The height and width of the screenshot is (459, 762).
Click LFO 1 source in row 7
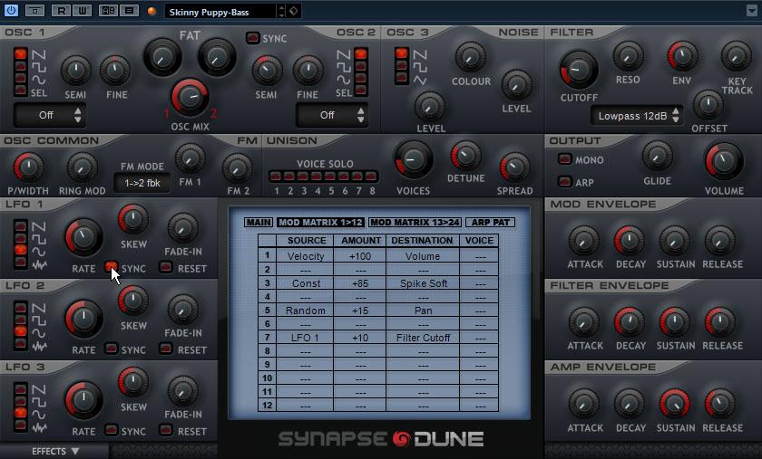coord(305,338)
